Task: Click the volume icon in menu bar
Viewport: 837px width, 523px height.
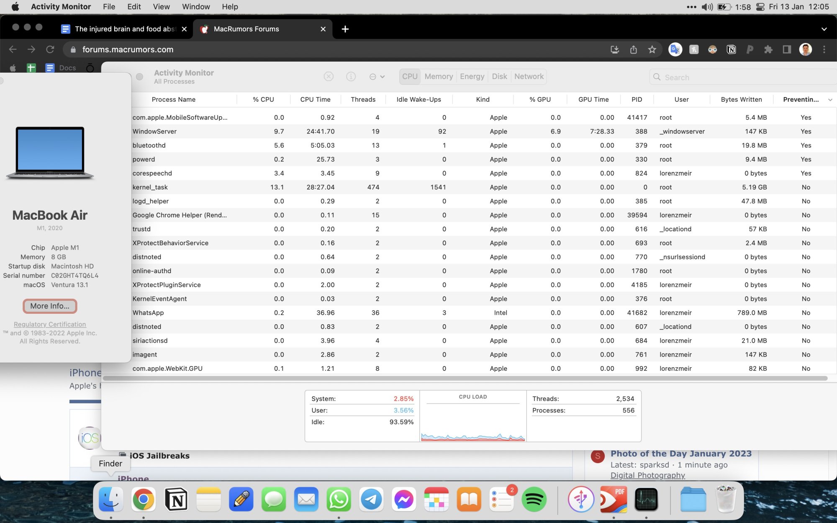Action: tap(707, 7)
